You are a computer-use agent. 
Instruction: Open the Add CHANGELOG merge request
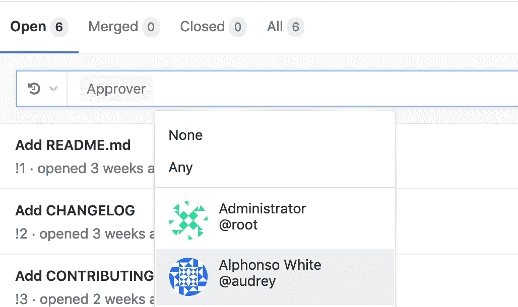[75, 210]
